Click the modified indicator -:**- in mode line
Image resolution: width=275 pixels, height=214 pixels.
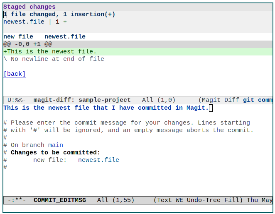click(17, 200)
